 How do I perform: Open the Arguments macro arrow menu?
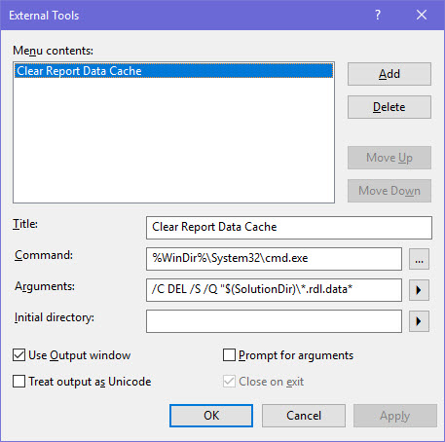point(419,290)
